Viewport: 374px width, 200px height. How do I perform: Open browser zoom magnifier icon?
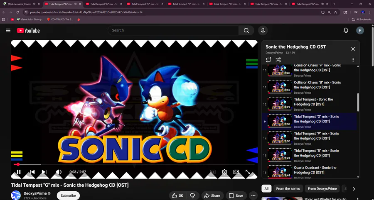pos(329,12)
